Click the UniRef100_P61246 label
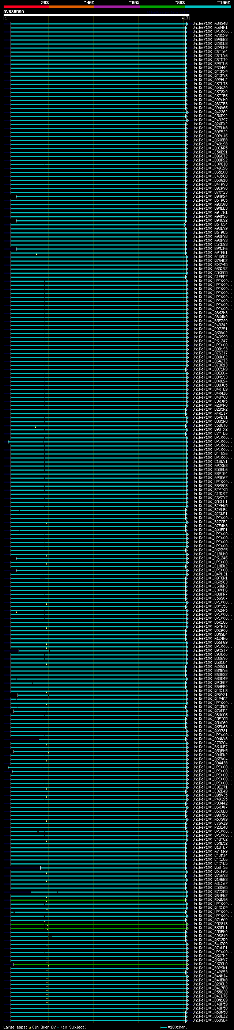234x1030 pixels. 210,558
